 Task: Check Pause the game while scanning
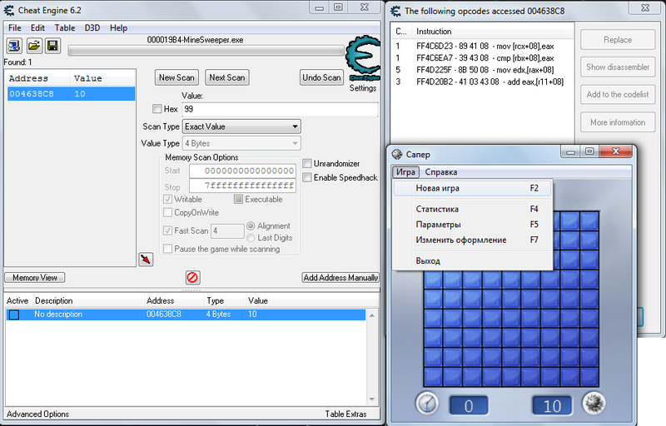[168, 249]
